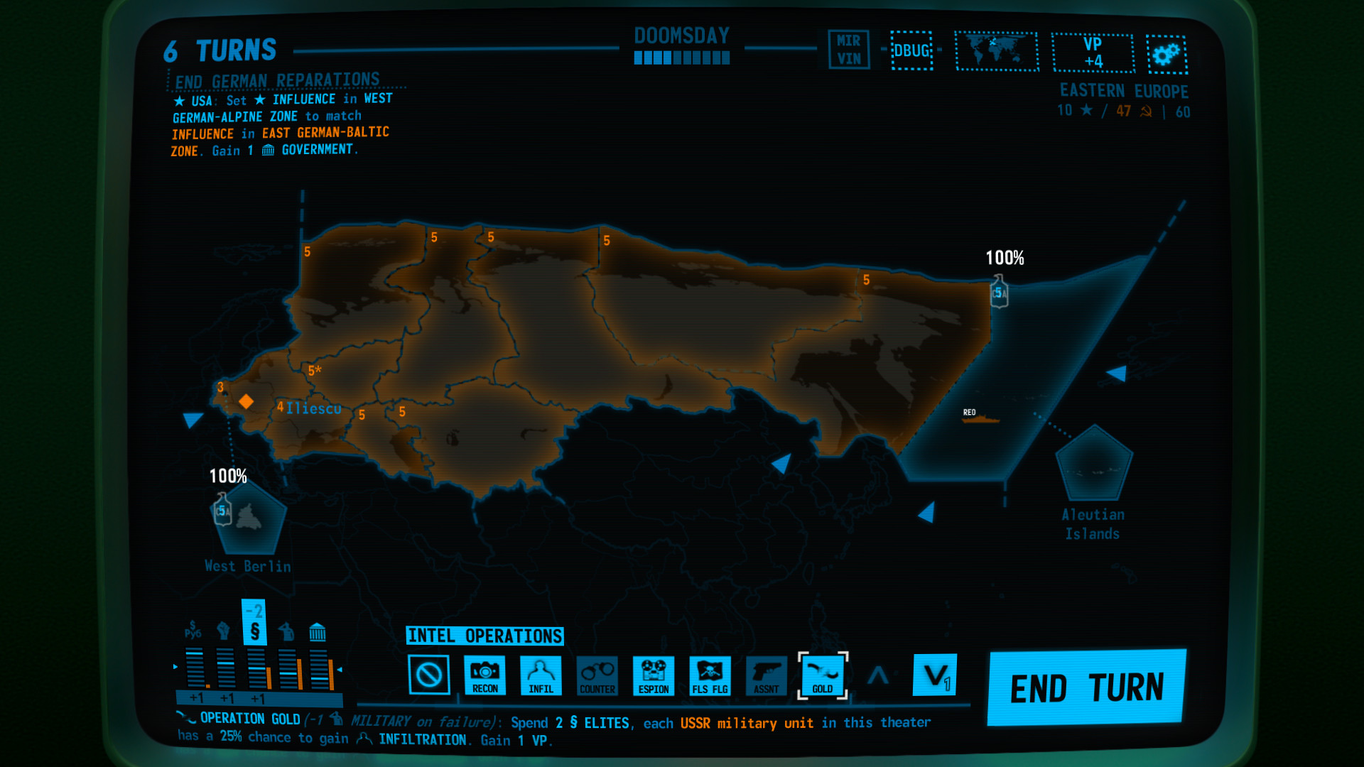
Task: Choose the ASSNT assassination operation
Action: click(766, 675)
